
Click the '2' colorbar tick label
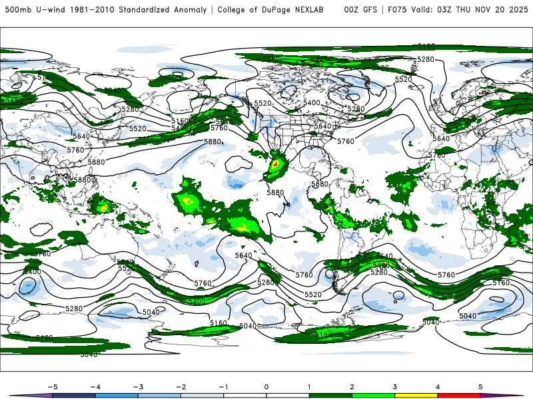point(352,387)
